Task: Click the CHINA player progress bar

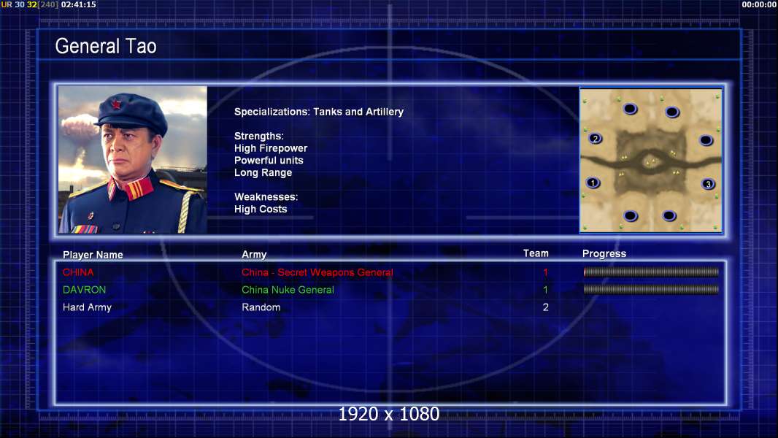Action: pyautogui.click(x=651, y=272)
